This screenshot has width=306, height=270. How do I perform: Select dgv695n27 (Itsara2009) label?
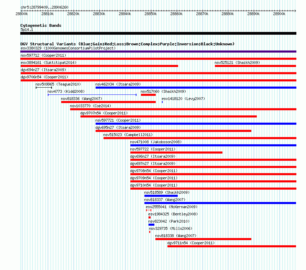click(x=118, y=127)
